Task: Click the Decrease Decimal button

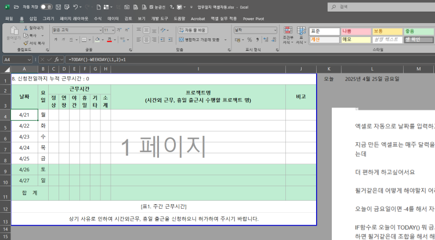Action: pyautogui.click(x=274, y=40)
